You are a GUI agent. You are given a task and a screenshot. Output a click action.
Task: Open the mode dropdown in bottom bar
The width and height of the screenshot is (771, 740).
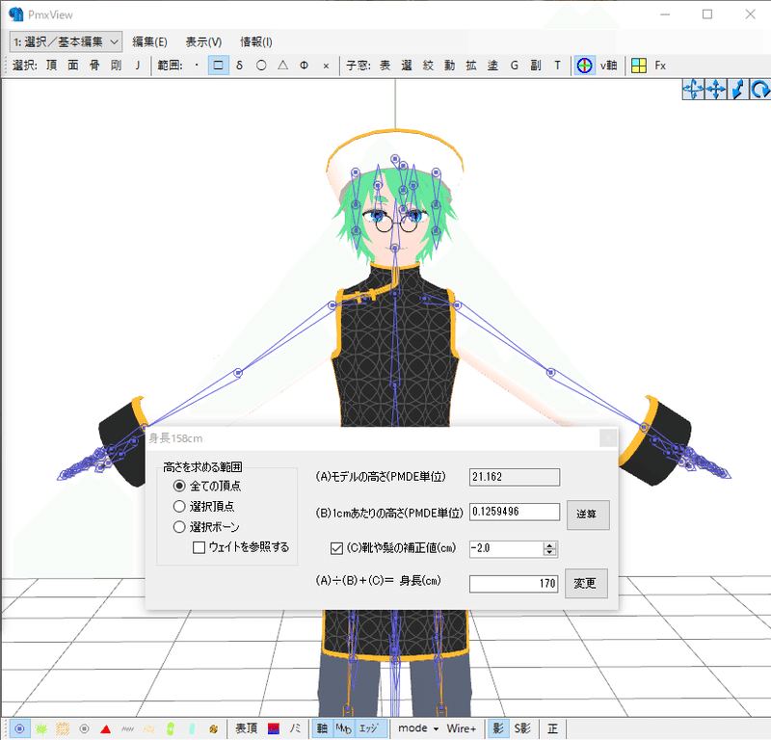(418, 728)
